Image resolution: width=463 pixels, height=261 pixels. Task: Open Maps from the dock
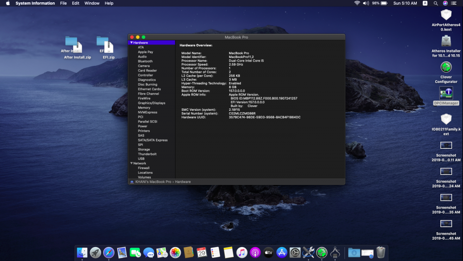click(162, 253)
